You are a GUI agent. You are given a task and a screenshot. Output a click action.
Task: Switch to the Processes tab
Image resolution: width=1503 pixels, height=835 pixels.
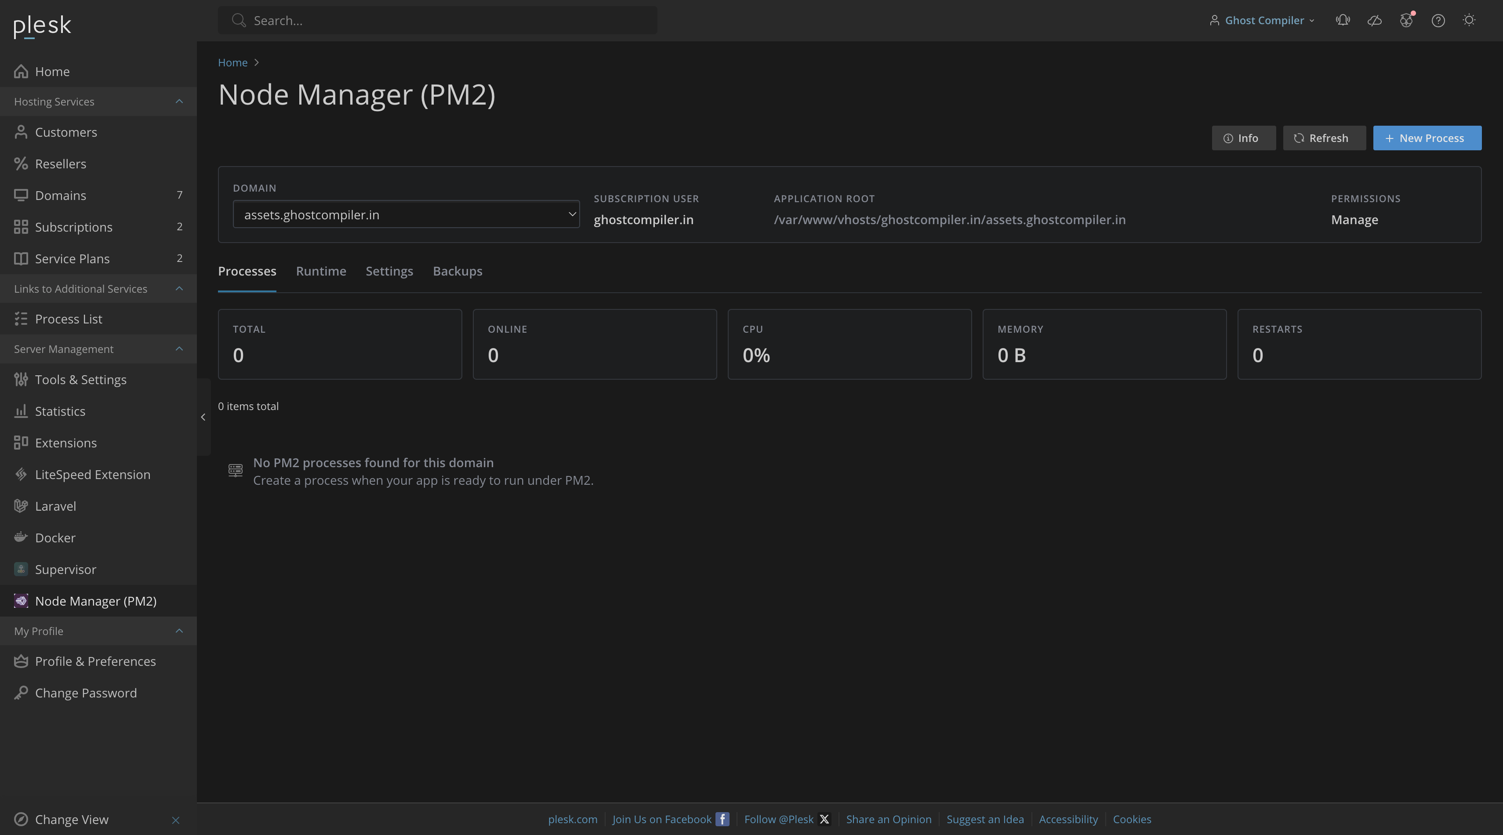click(247, 271)
